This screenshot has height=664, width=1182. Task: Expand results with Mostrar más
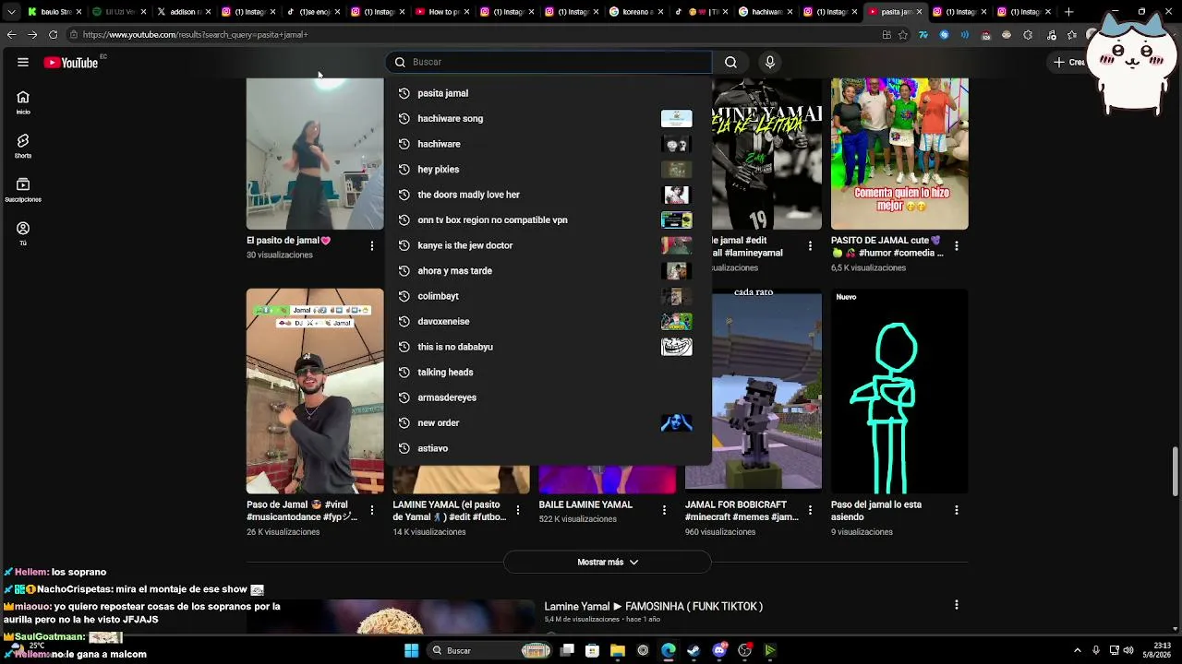tap(608, 562)
